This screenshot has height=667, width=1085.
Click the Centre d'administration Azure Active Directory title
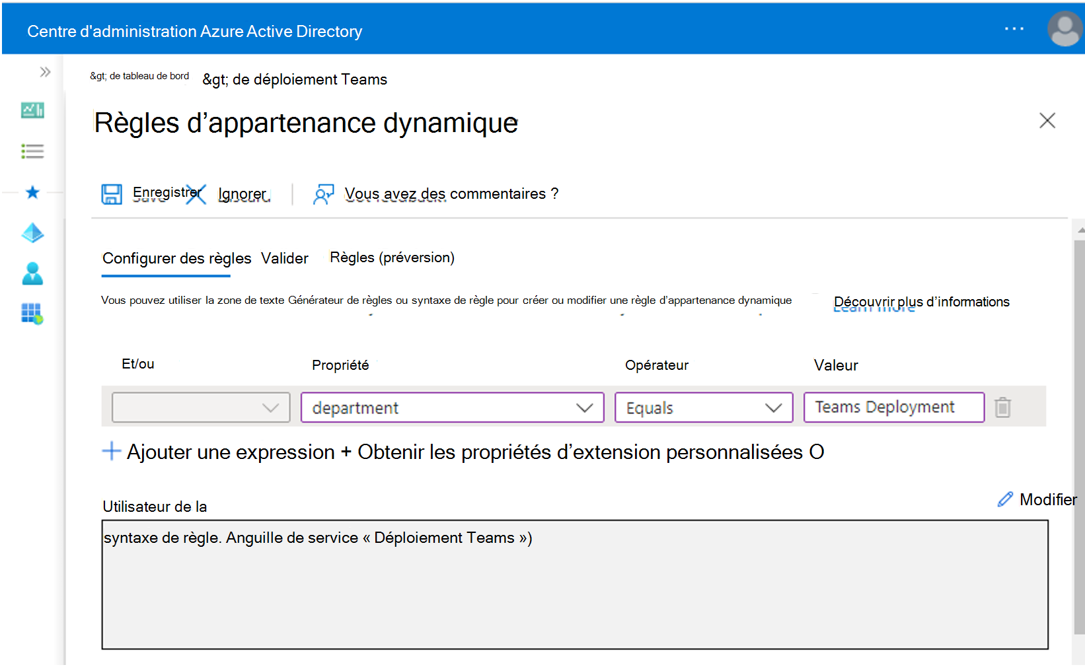point(195,31)
